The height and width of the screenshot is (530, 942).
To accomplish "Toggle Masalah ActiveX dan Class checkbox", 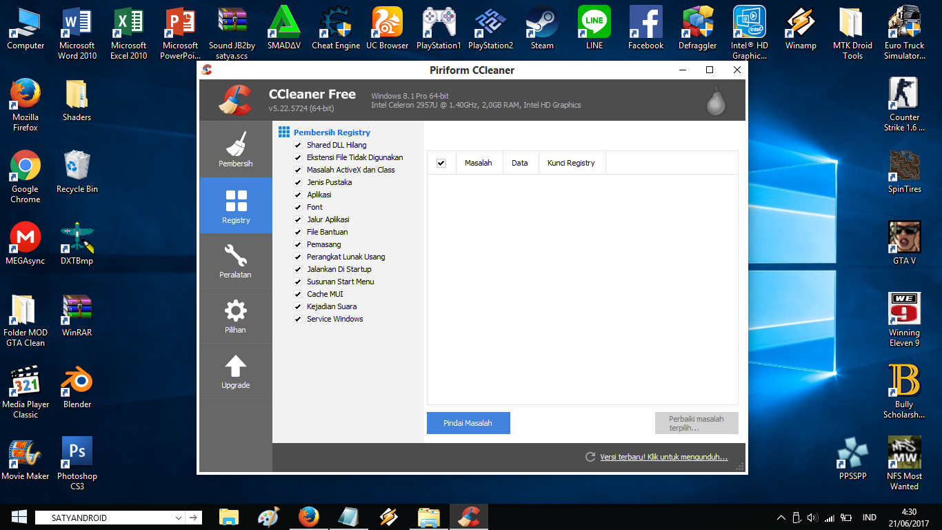I will (x=298, y=170).
